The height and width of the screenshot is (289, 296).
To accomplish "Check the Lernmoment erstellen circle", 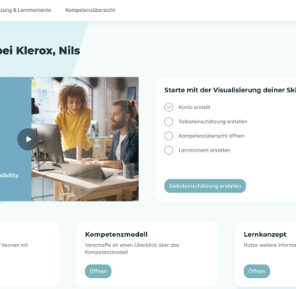I will pyautogui.click(x=169, y=150).
